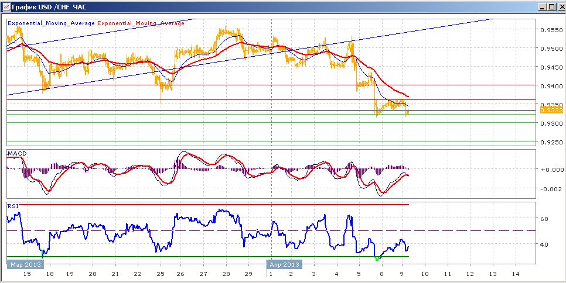Click the RSI indicator panel label
566x283 pixels.
pyautogui.click(x=13, y=206)
